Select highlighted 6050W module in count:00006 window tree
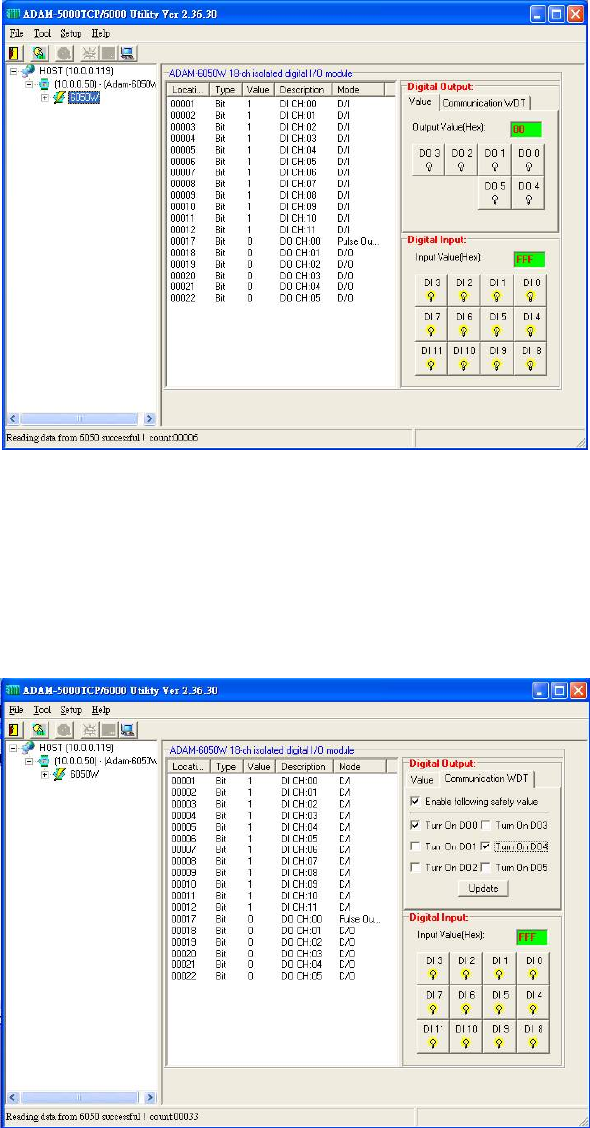The height and width of the screenshot is (1128, 590). click(x=84, y=98)
